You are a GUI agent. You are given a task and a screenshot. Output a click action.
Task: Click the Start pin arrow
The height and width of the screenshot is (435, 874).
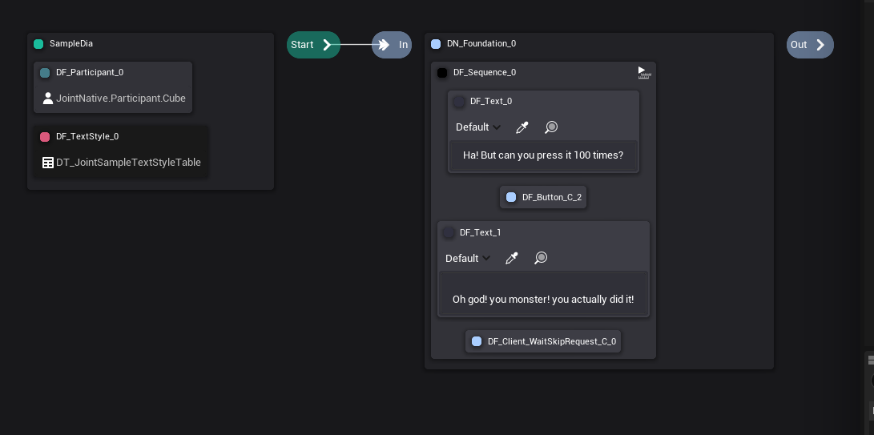[x=327, y=45]
